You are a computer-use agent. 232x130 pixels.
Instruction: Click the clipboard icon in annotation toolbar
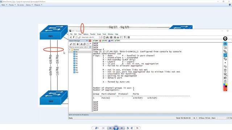225,82
